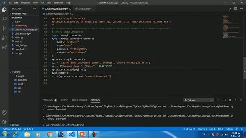246x138 pixels.
Task: Open the Edit menu
Action: pyautogui.click(x=16, y=3)
